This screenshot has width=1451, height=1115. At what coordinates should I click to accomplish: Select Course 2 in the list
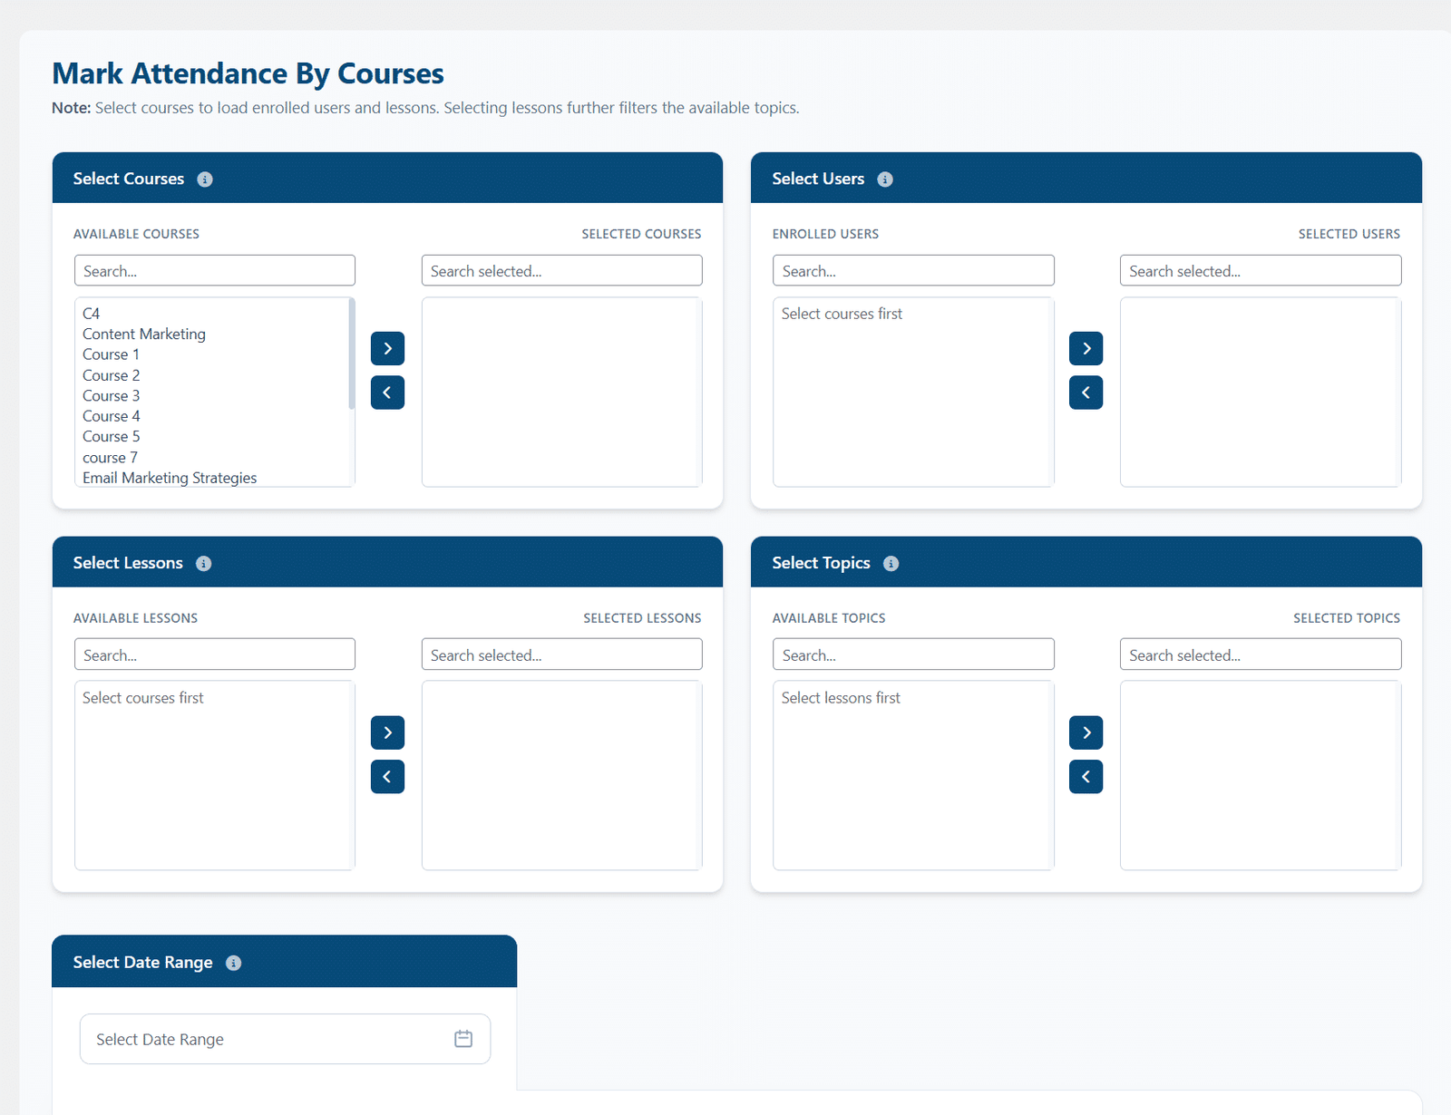[111, 375]
